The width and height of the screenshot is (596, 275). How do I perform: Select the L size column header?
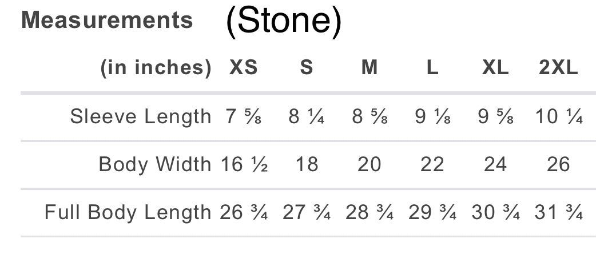(432, 68)
